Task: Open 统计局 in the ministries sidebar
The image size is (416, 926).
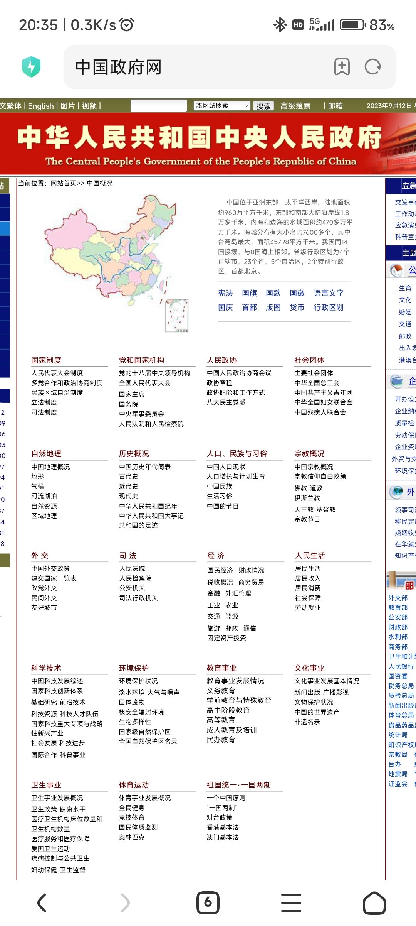Action: click(398, 735)
